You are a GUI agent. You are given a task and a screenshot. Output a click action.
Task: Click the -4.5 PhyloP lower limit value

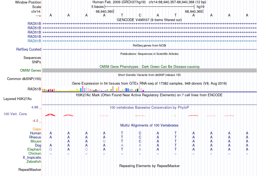[x=35, y=121]
